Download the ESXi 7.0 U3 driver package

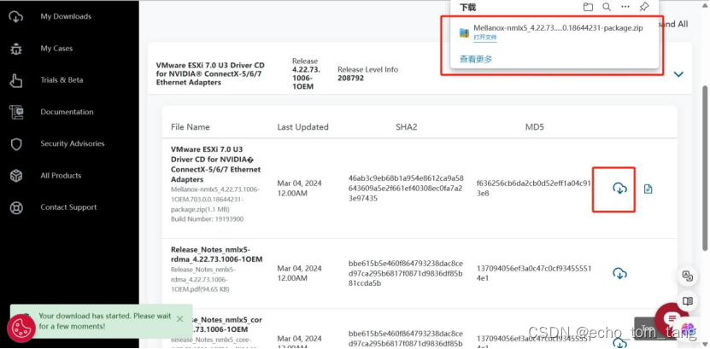click(x=619, y=189)
